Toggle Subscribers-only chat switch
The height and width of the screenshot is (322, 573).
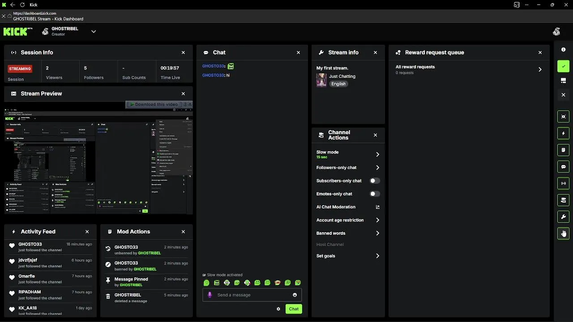tap(375, 181)
